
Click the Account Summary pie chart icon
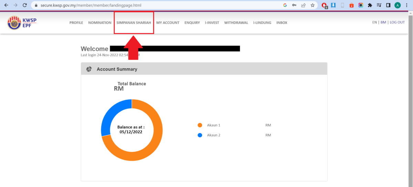point(89,69)
